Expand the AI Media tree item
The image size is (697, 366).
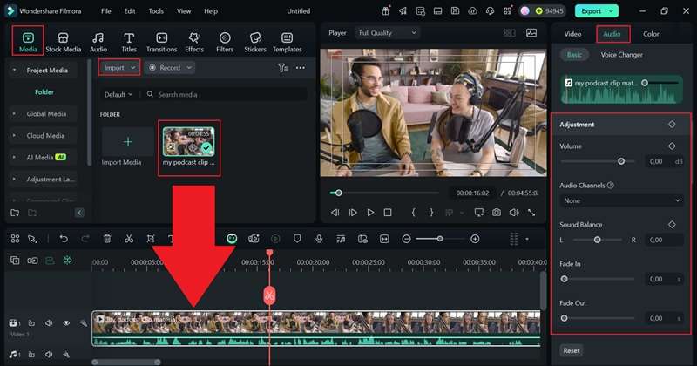(x=14, y=158)
